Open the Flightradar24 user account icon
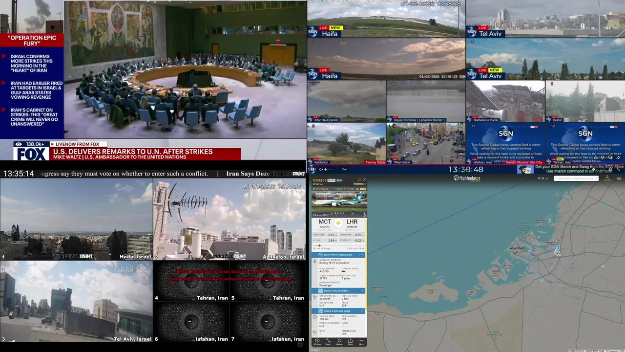 click(607, 178)
